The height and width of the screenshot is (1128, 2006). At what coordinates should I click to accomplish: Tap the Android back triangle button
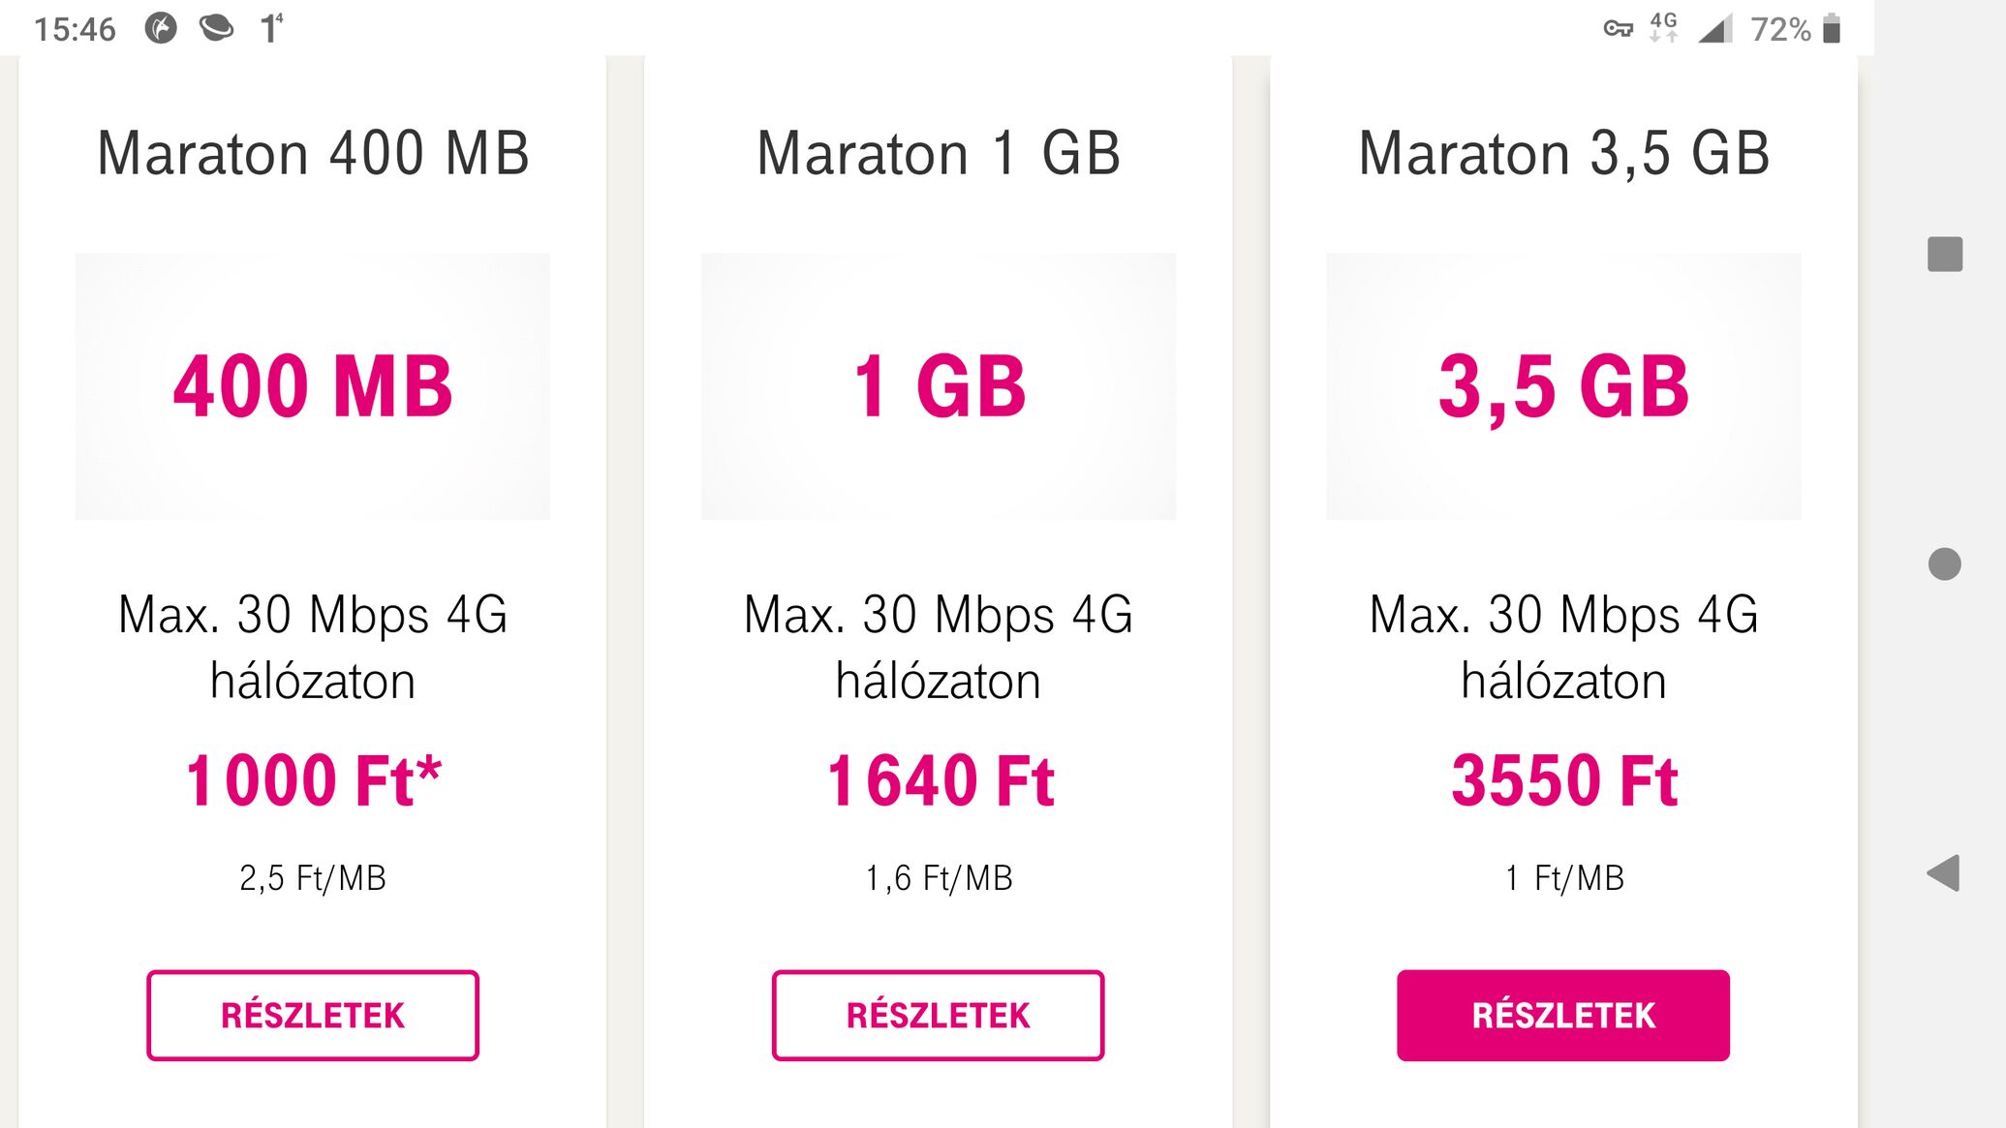tap(1943, 873)
